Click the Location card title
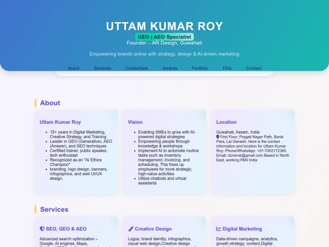The image size is (329, 247). [x=227, y=122]
